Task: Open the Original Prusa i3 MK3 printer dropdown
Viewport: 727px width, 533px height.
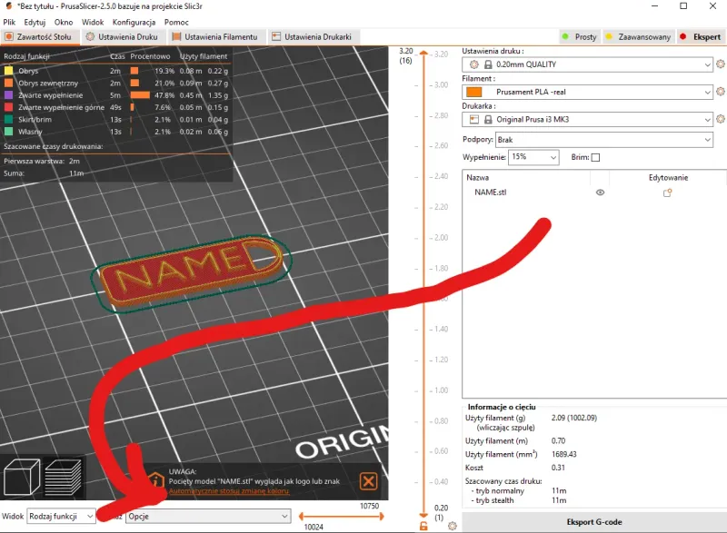Action: tap(587, 119)
